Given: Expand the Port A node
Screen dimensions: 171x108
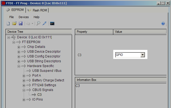Looking at the screenshot, I should pyautogui.click(x=24, y=76).
